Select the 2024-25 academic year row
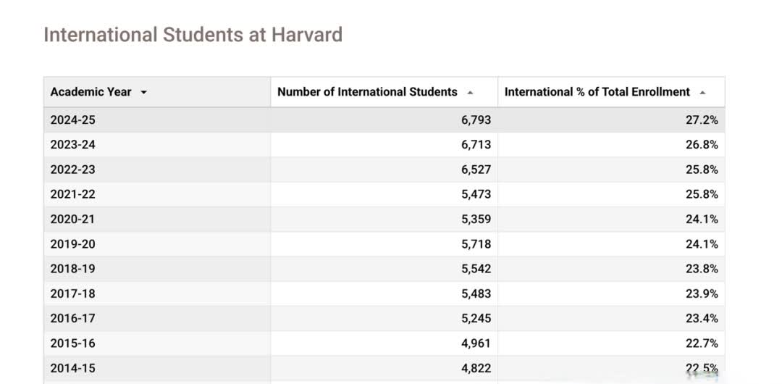 pos(384,120)
